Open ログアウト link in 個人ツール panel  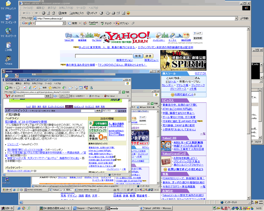[x=200, y=73]
